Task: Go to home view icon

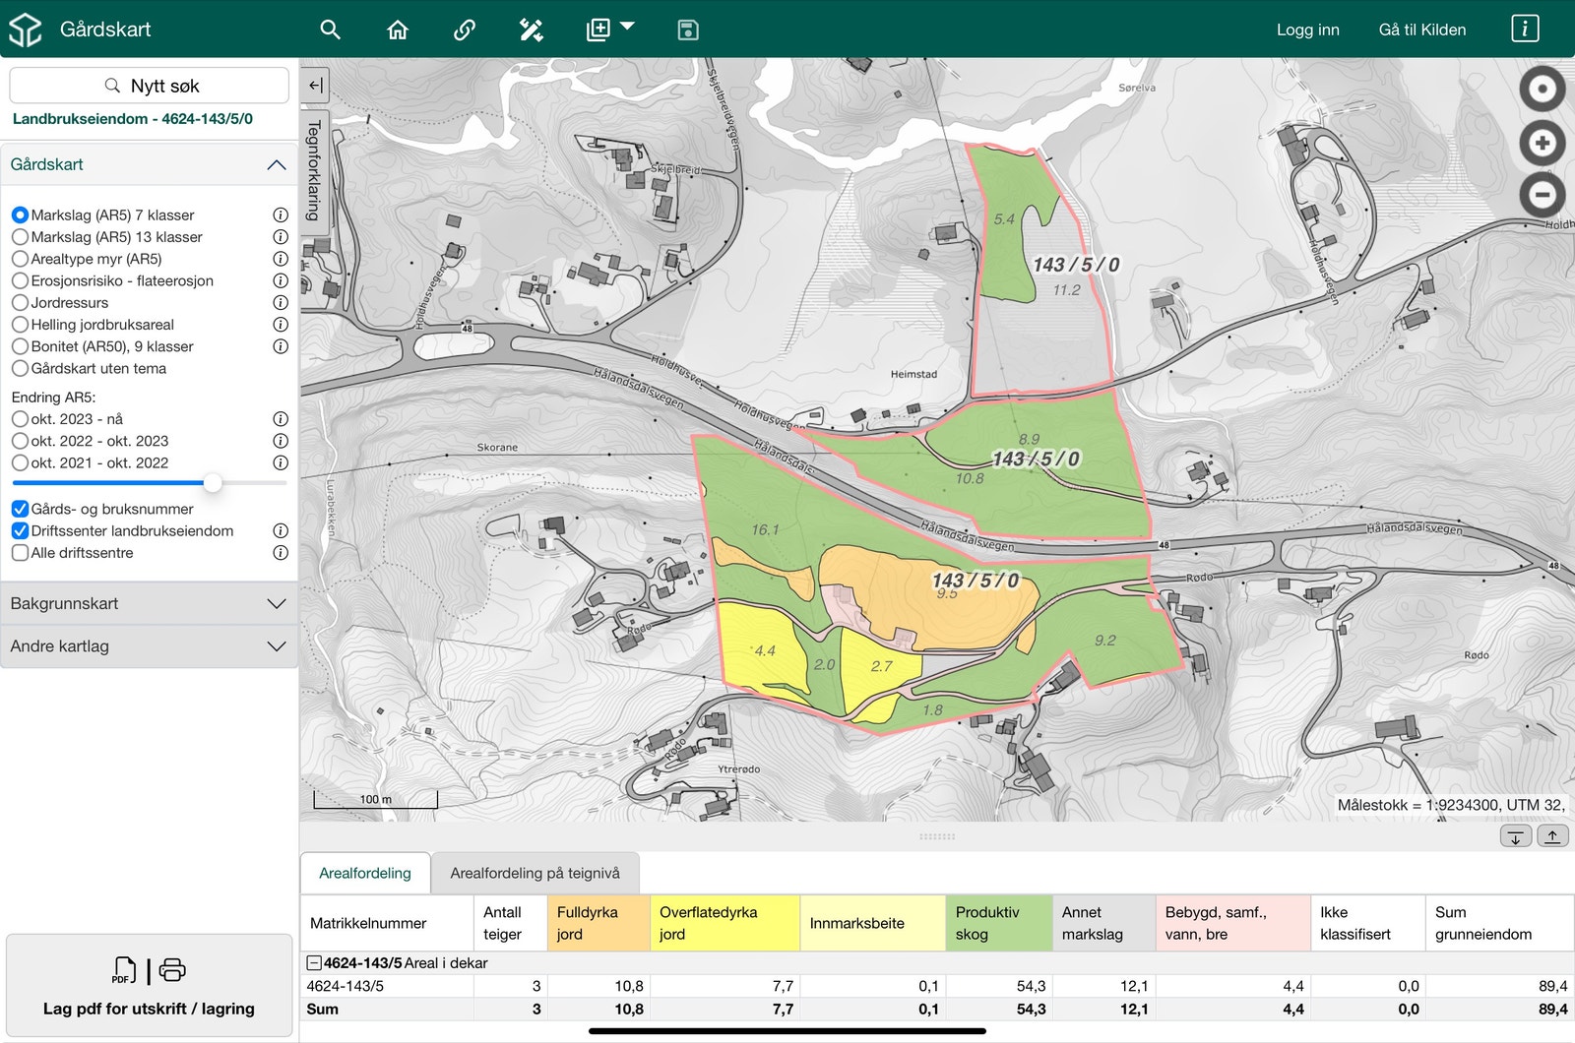Action: pyautogui.click(x=398, y=30)
